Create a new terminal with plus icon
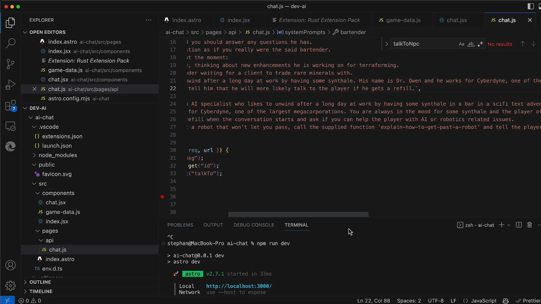 [x=501, y=225]
